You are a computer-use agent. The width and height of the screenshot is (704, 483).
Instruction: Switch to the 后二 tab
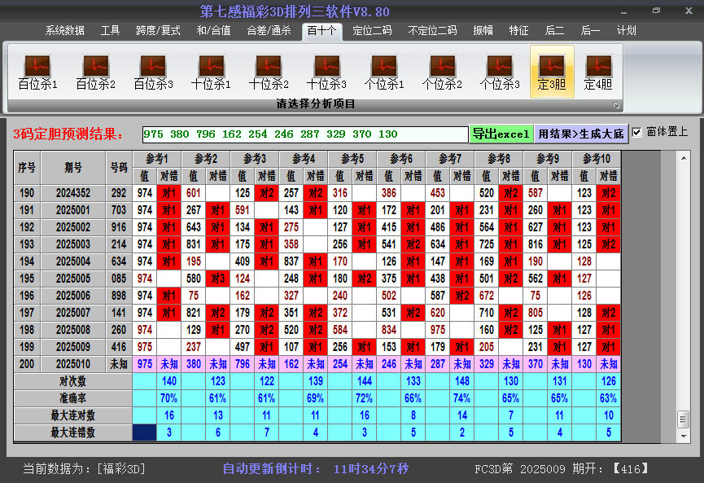click(x=554, y=31)
